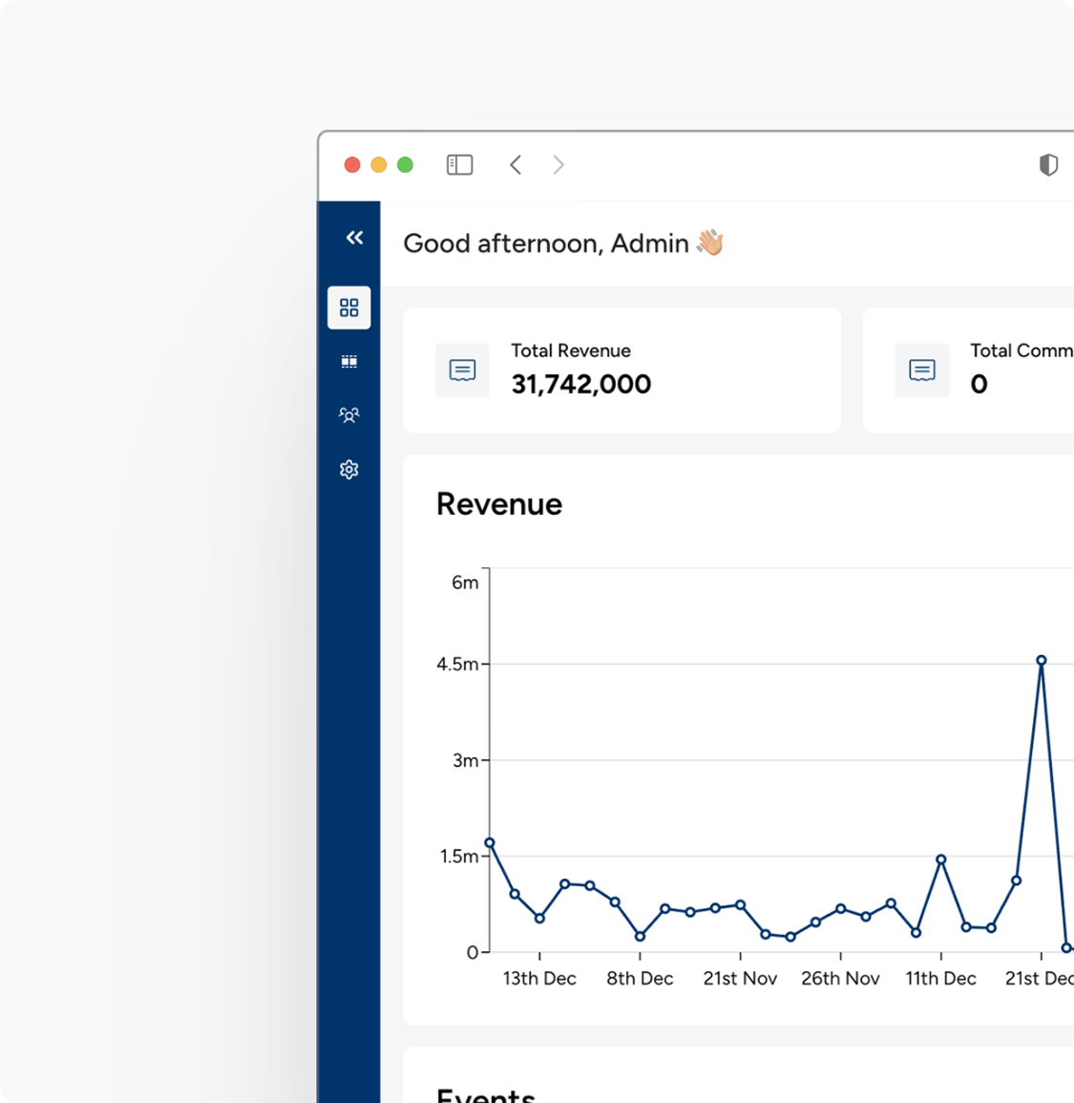1074x1103 pixels.
Task: Click the privacy shield icon in the toolbar
Action: (x=1048, y=165)
